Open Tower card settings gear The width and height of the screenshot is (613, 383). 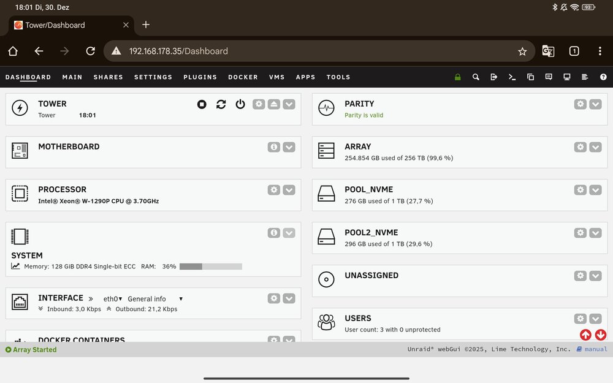(x=259, y=104)
